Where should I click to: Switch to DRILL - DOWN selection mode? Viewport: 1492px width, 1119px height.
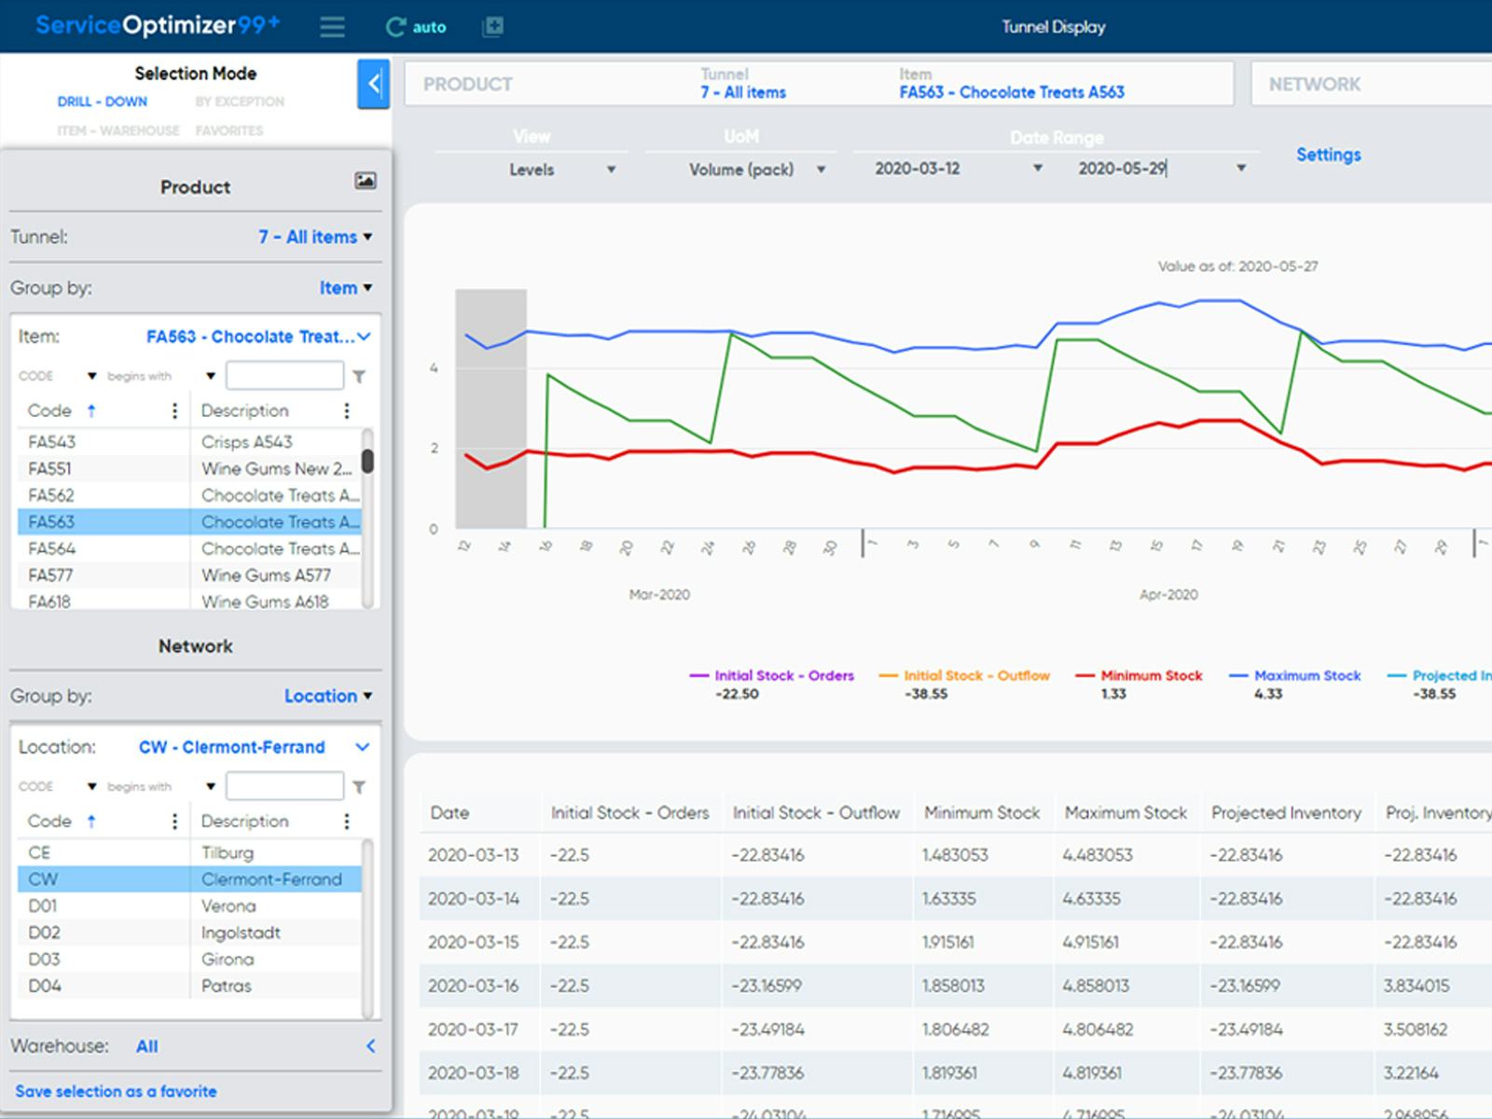(x=102, y=102)
